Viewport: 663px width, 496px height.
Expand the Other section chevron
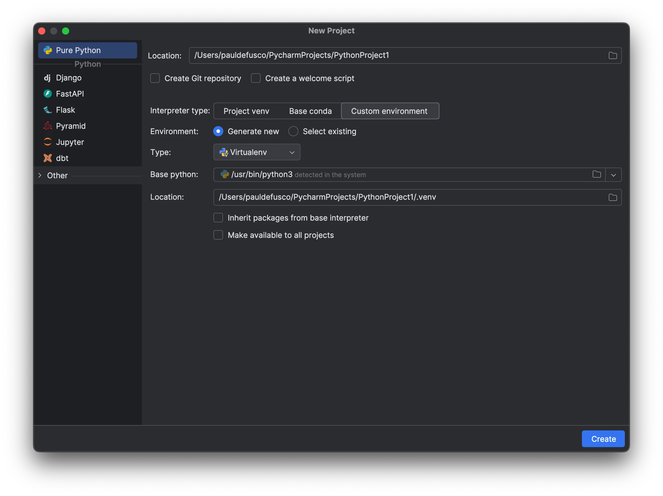pos(40,176)
